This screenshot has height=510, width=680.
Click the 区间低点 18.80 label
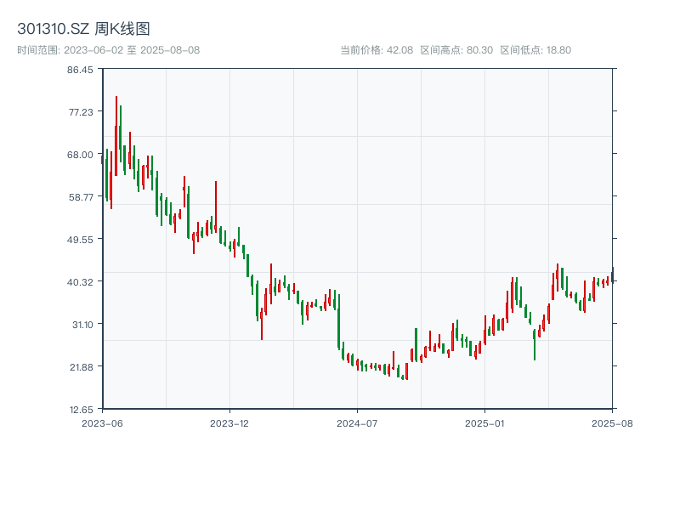coord(535,50)
